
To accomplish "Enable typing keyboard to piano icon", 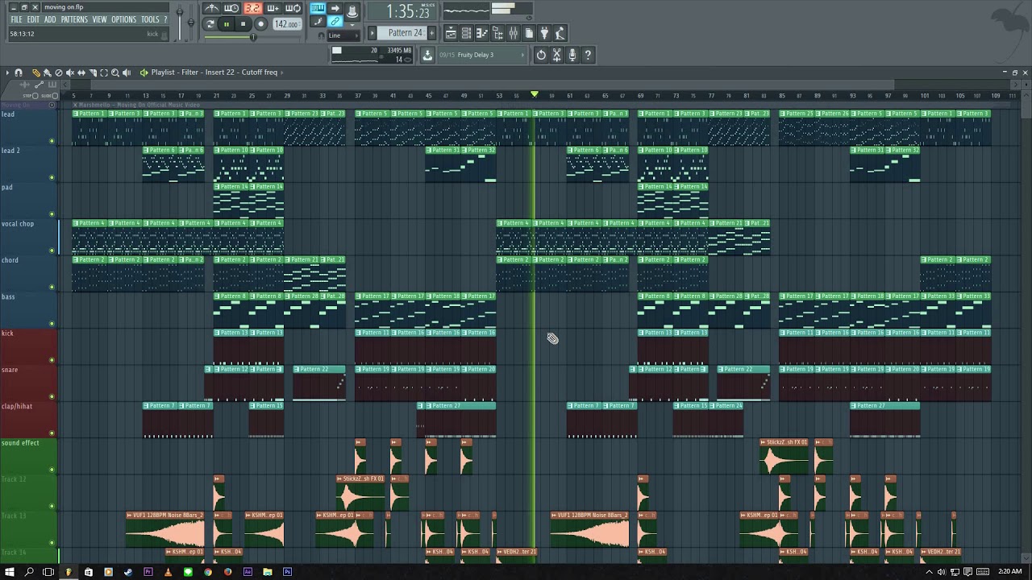I will (x=318, y=8).
